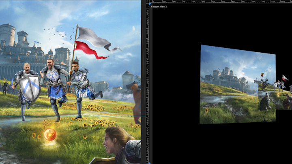The image size is (292, 164).
Task: Click the small red flag in Custom View
Action: click(284, 78)
